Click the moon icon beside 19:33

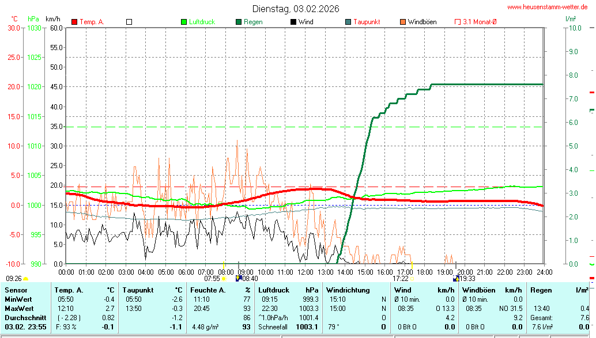(x=456, y=279)
